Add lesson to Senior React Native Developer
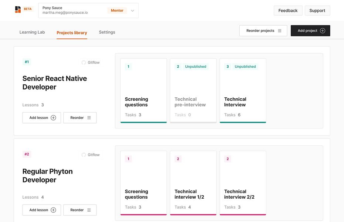This screenshot has width=344, height=222. pos(42,118)
